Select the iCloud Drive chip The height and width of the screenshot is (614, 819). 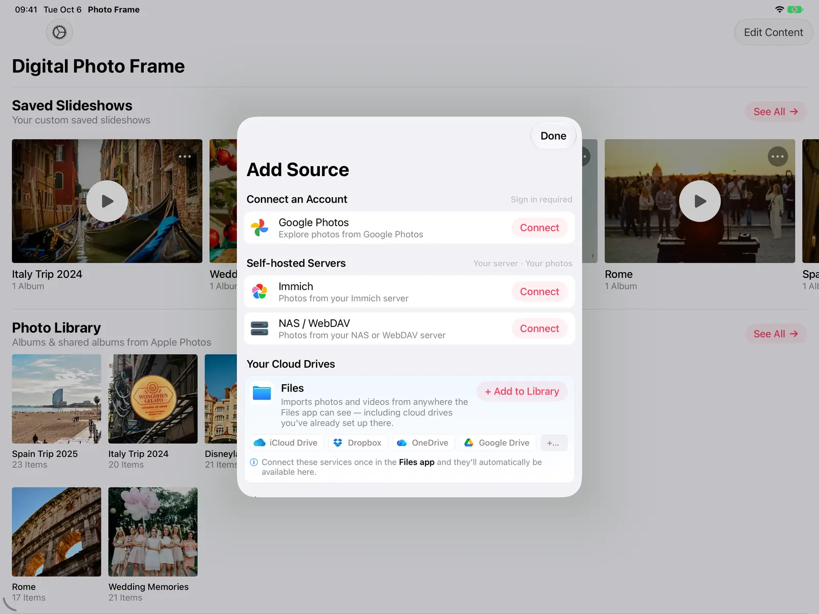286,443
